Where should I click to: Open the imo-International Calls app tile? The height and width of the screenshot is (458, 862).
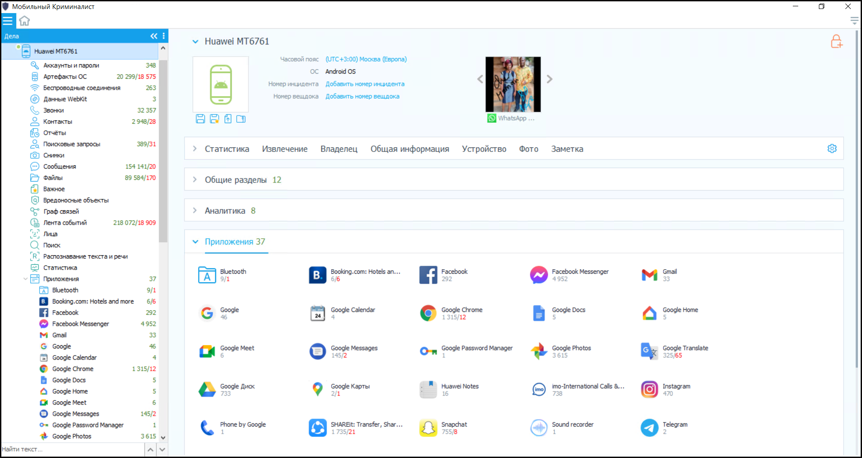pos(577,390)
